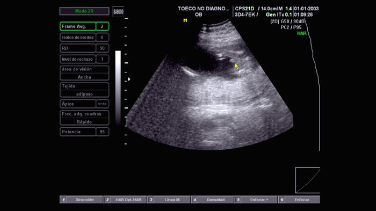Choose the adiposo tissue value
The width and height of the screenshot is (376, 211).
[x=84, y=94]
